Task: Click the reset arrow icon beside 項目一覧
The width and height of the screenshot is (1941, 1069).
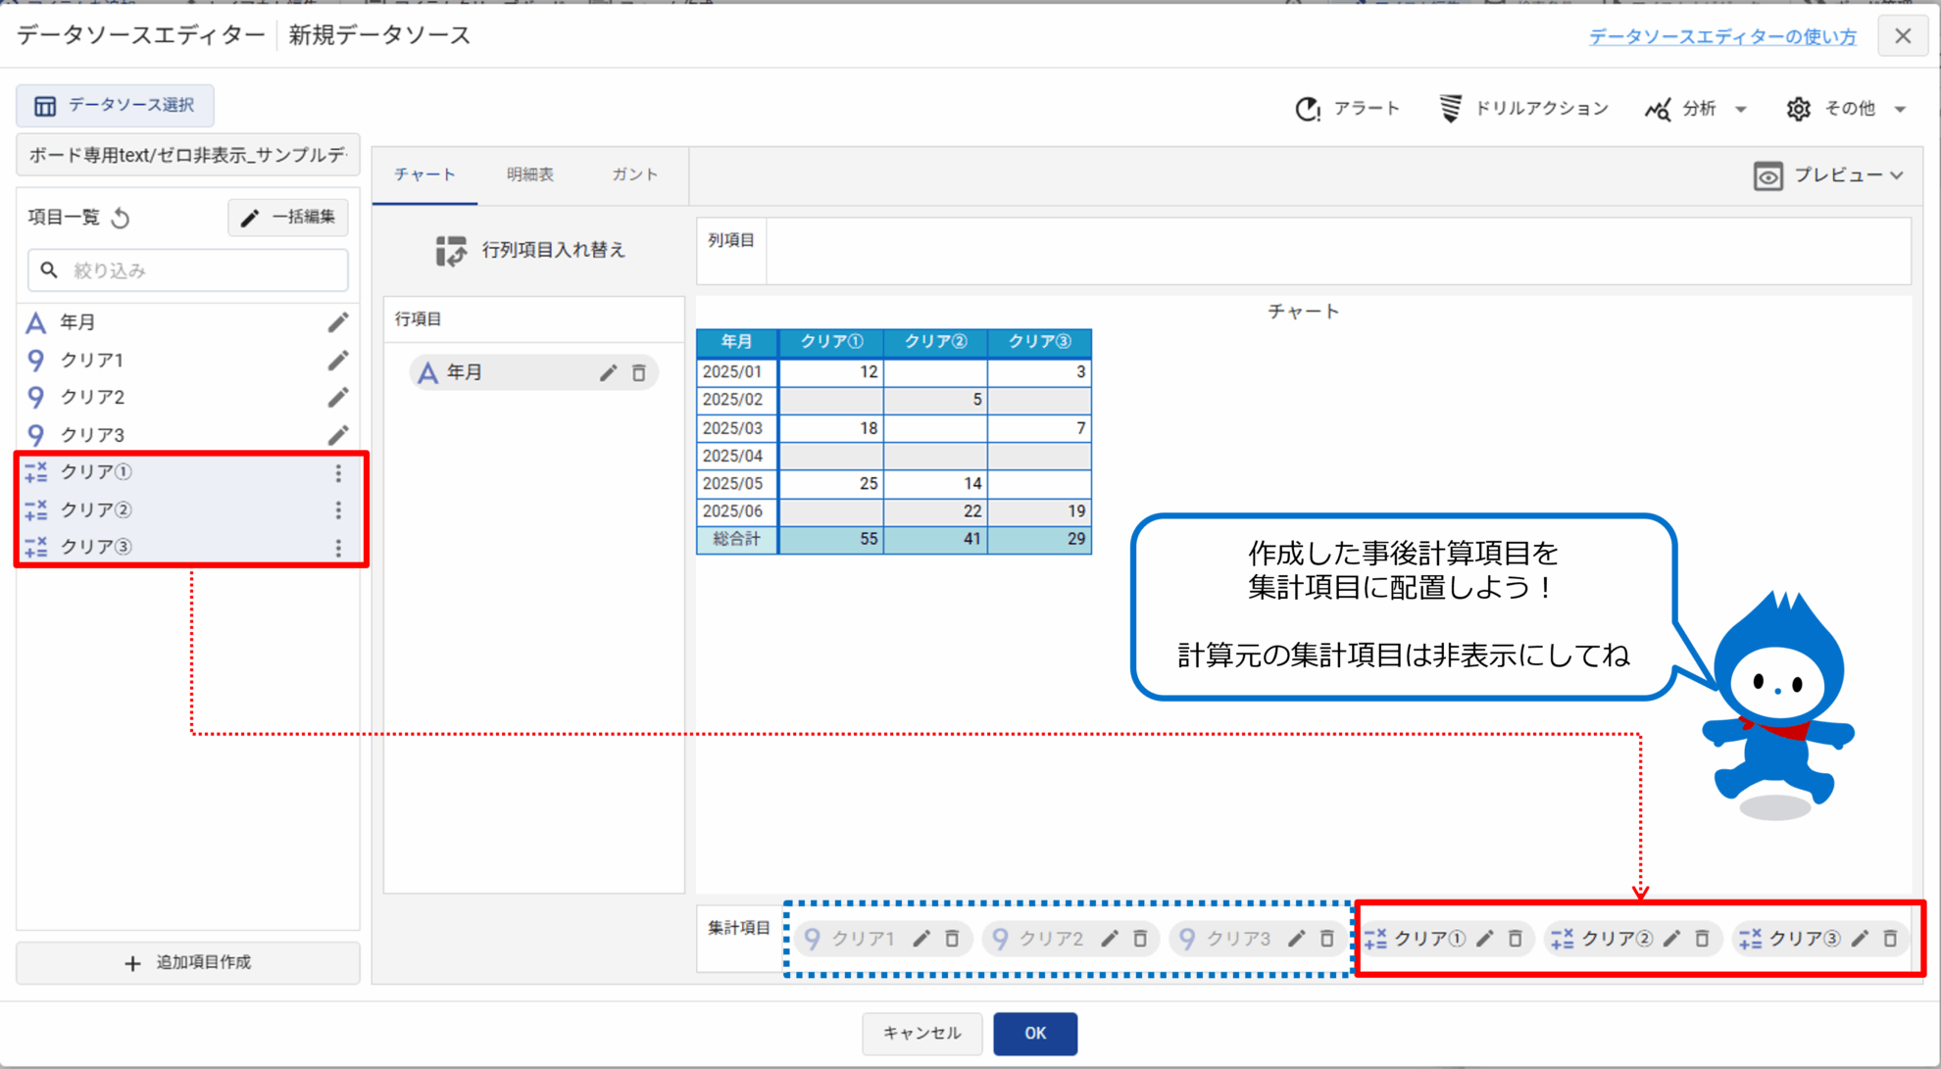Action: (121, 218)
